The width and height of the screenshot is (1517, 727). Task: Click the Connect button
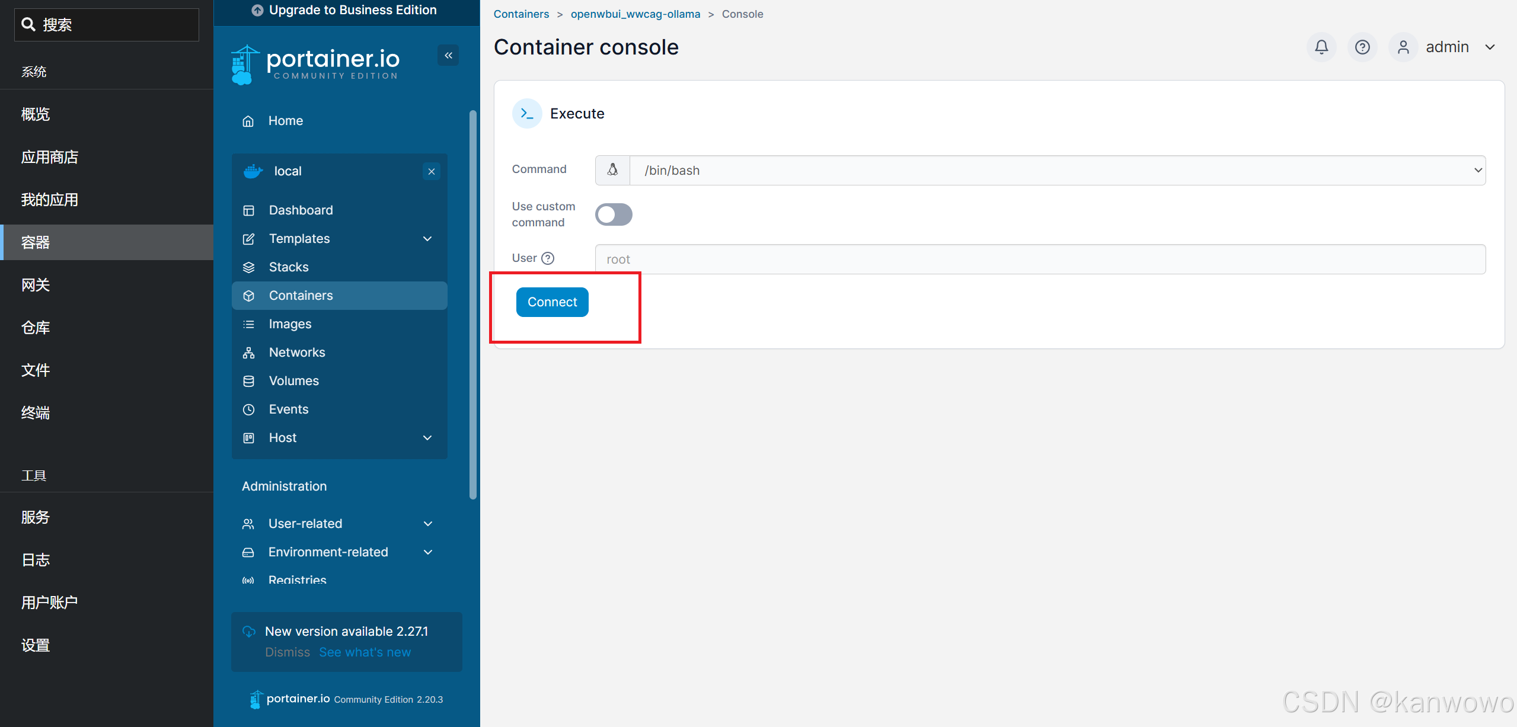point(551,302)
